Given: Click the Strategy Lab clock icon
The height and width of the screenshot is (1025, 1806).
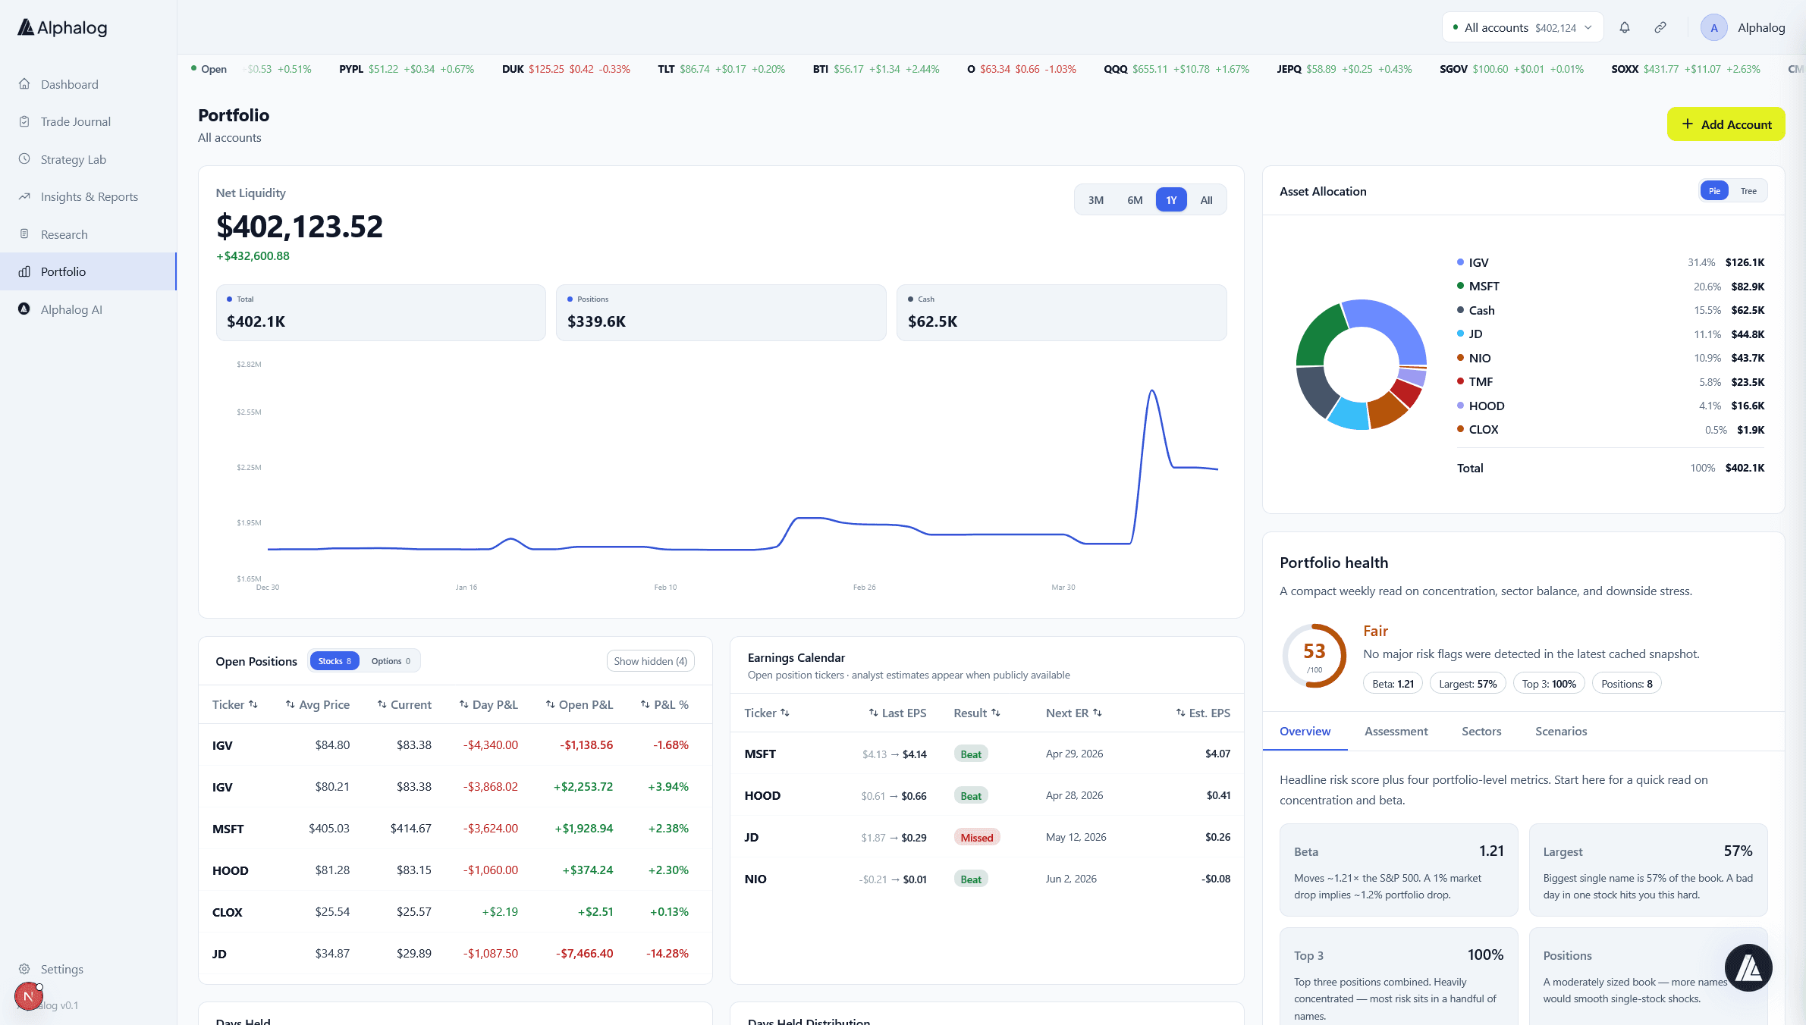Looking at the screenshot, I should coord(24,159).
